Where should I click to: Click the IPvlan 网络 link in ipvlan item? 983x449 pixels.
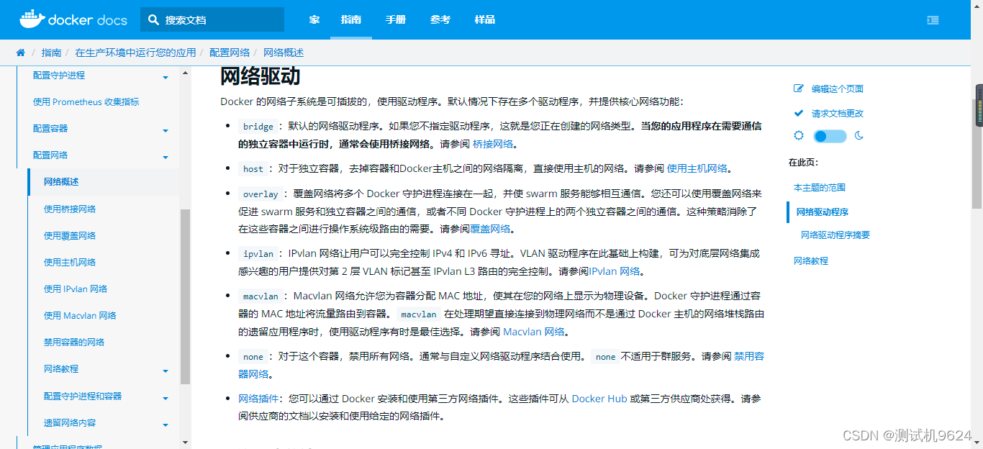click(x=615, y=271)
